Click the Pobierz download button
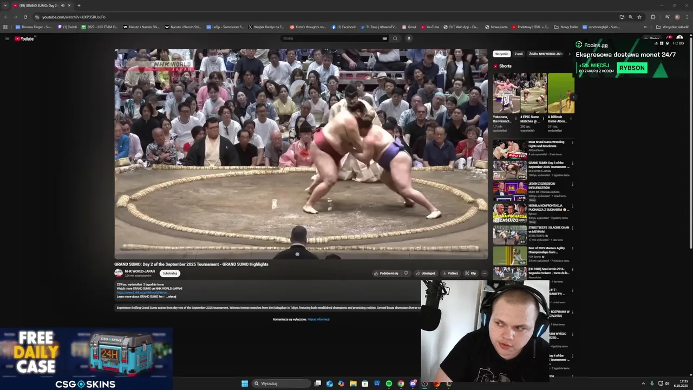Viewport: 693px width, 390px height. click(x=450, y=273)
